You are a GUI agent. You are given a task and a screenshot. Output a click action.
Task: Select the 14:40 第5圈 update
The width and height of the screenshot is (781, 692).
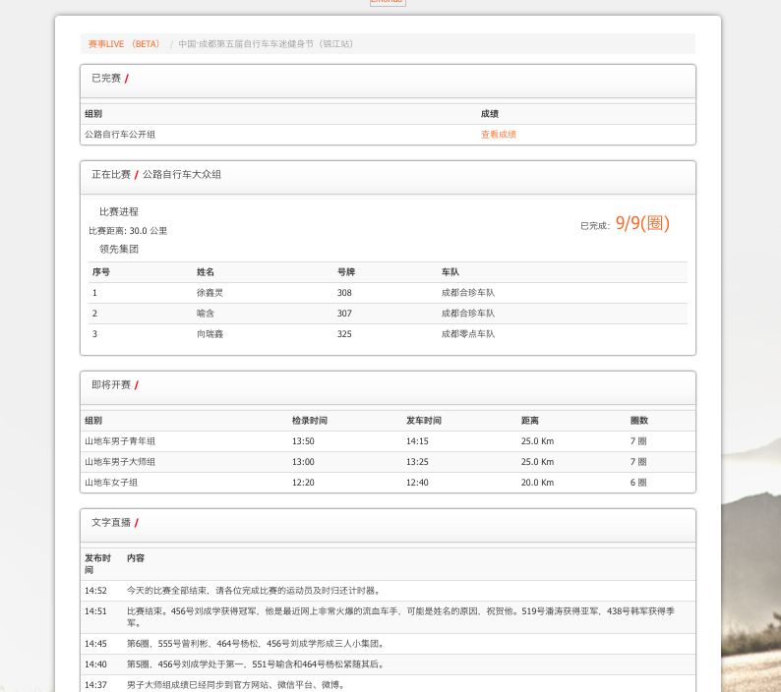coord(388,664)
